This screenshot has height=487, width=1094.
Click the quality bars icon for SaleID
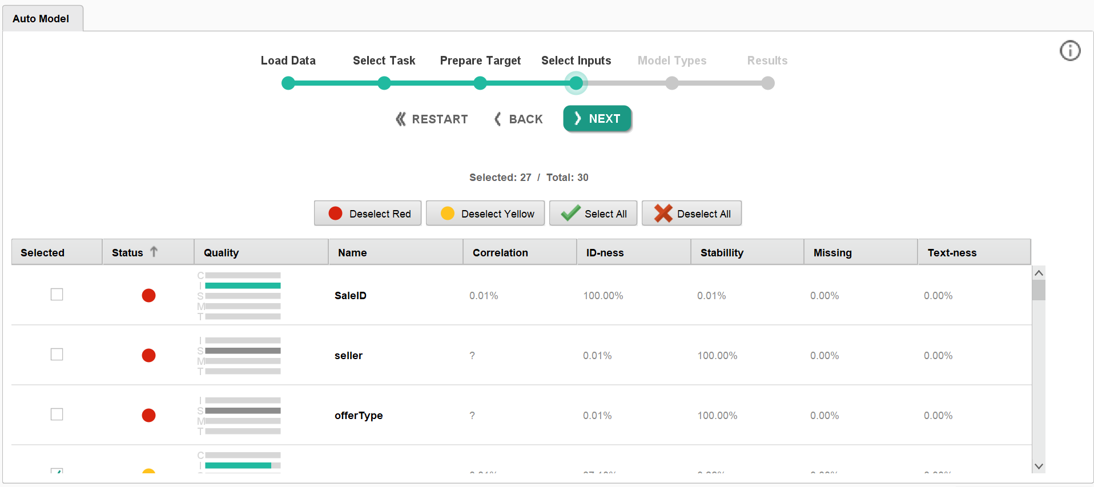pos(240,296)
